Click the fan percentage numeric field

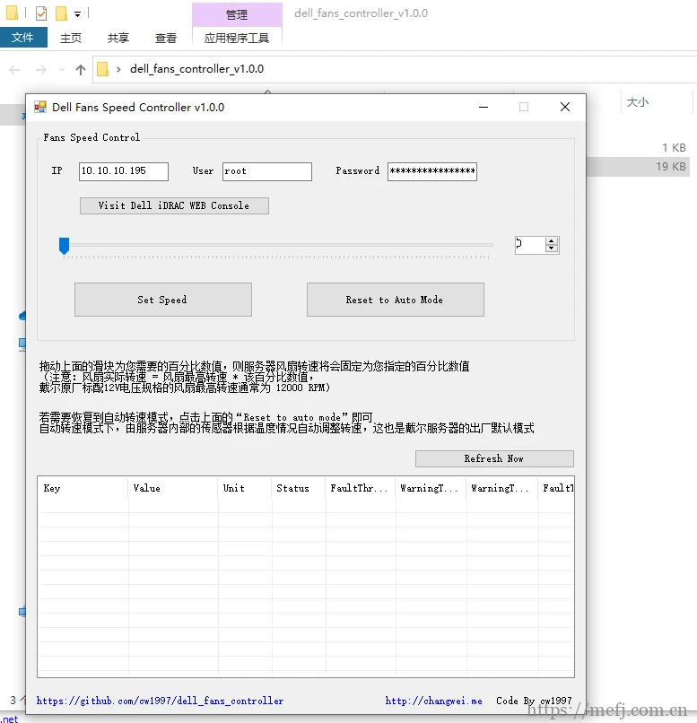pos(530,245)
